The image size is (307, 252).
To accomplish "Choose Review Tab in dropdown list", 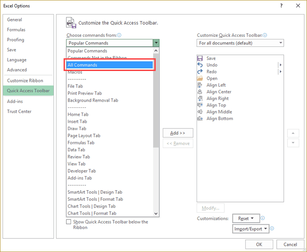I will pyautogui.click(x=110, y=157).
